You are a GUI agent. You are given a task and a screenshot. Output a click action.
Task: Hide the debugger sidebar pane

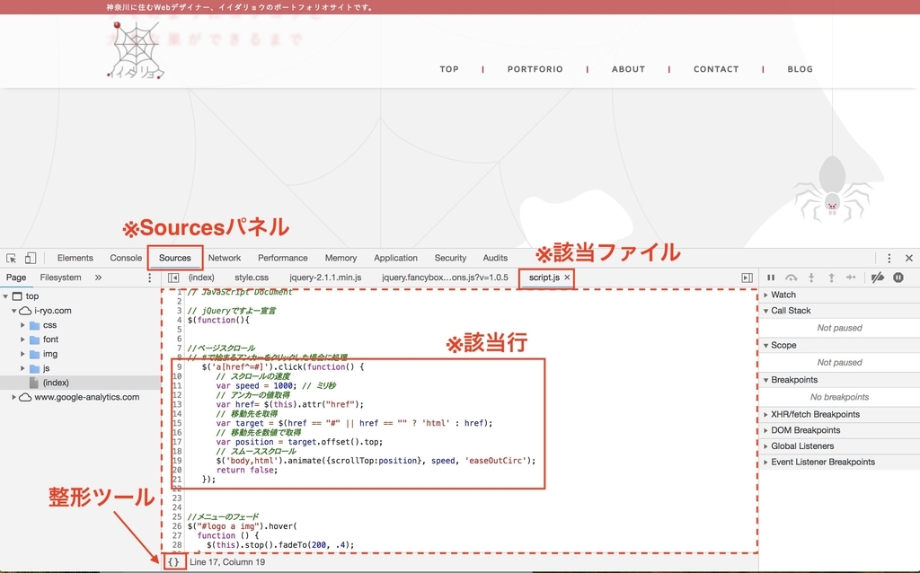(747, 278)
